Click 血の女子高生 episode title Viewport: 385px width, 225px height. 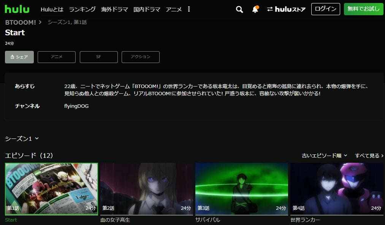[115, 220]
